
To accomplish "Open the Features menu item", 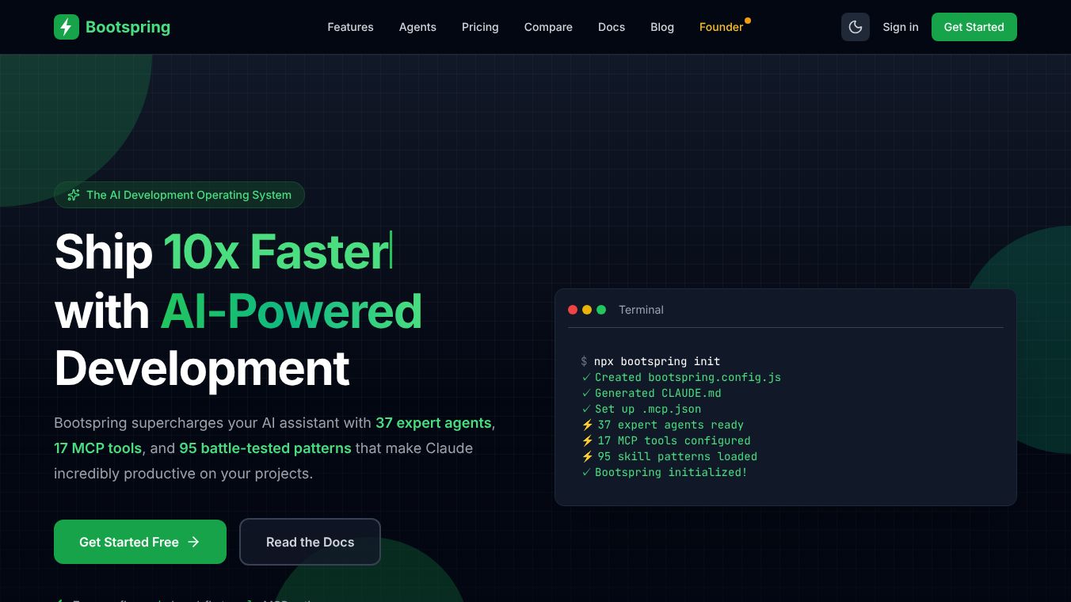I will (x=350, y=27).
